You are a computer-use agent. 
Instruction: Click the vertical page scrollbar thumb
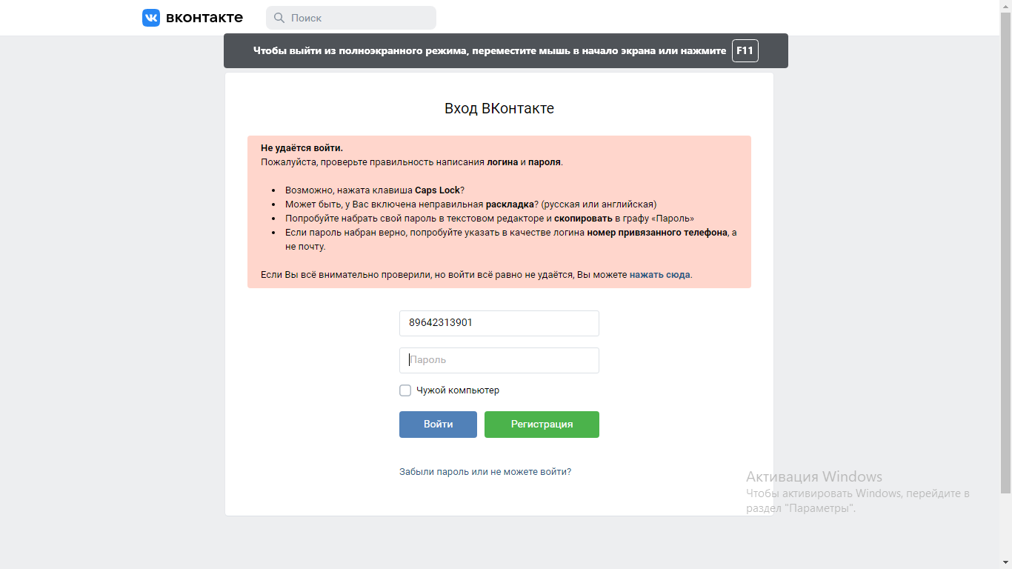click(x=1005, y=252)
